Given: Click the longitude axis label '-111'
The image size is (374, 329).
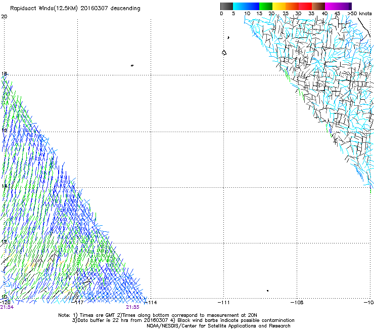Looking at the screenshot, I should [x=224, y=303].
